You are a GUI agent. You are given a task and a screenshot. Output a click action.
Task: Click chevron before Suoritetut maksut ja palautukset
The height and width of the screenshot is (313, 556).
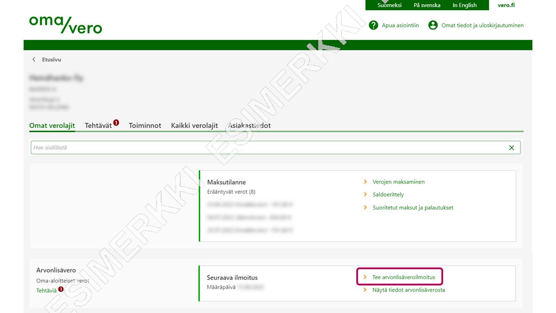pyautogui.click(x=365, y=208)
